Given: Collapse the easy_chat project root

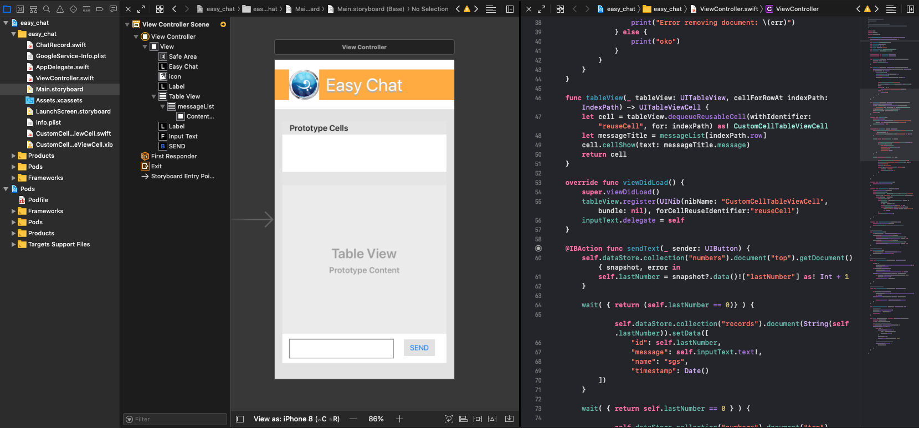Looking at the screenshot, I should tap(6, 23).
